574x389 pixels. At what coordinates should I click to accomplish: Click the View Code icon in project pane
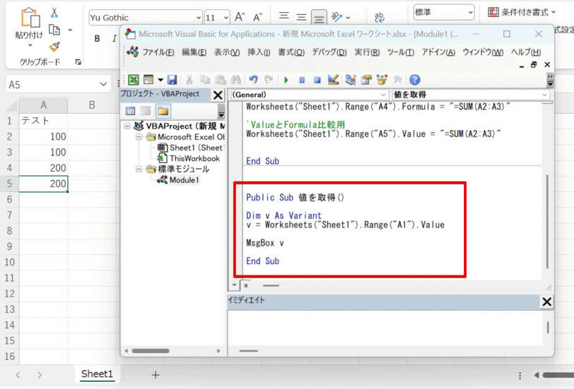point(131,111)
